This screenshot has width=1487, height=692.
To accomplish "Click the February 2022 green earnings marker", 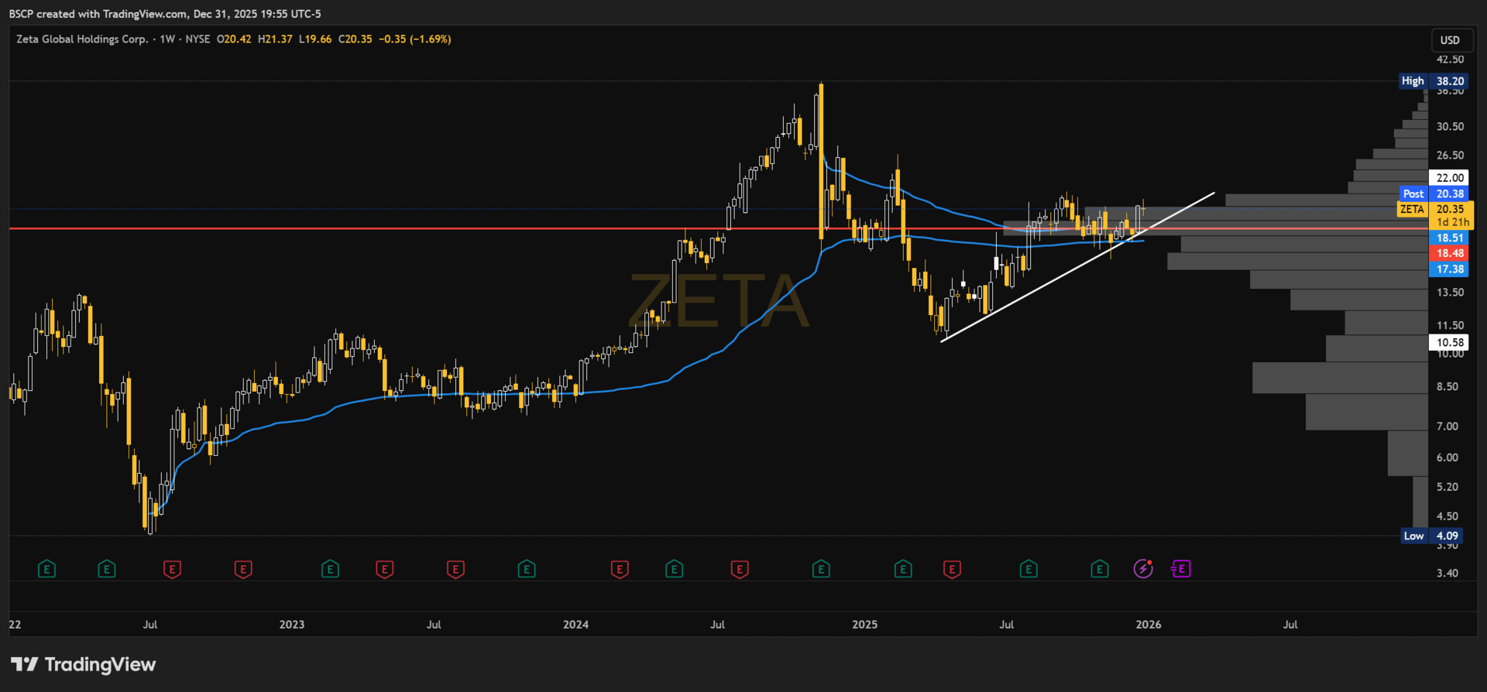I will 46,570.
